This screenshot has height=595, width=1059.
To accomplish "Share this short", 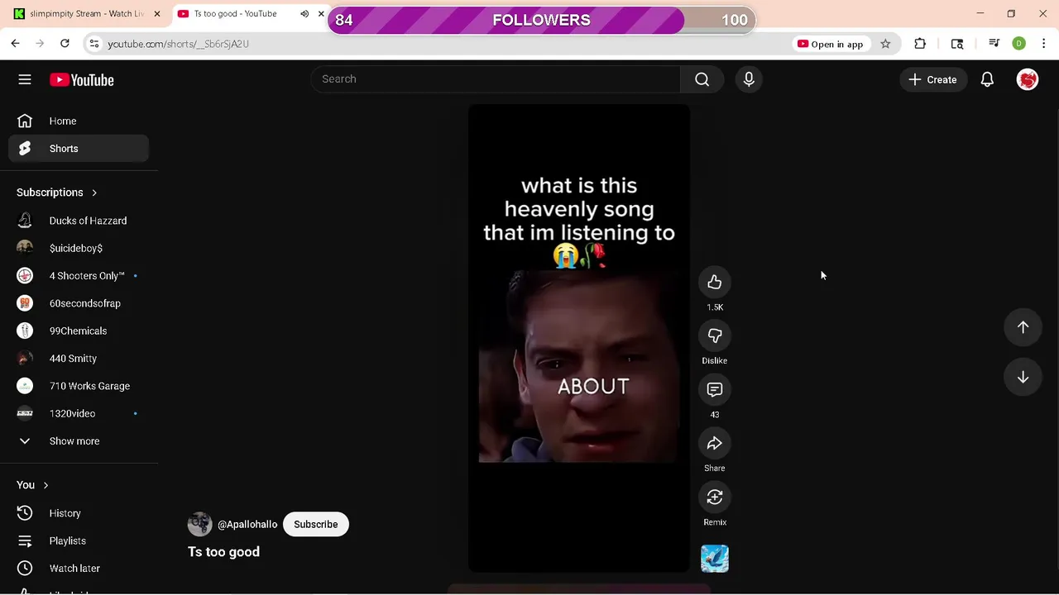I will tap(715, 444).
